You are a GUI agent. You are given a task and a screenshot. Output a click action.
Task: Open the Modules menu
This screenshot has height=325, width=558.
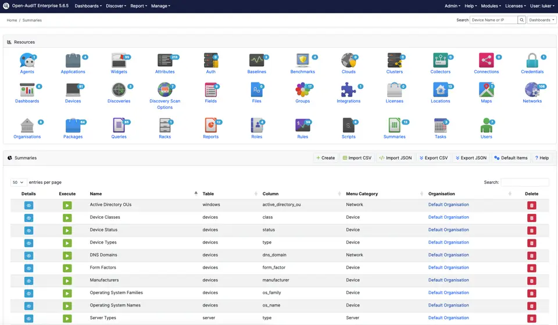point(491,6)
